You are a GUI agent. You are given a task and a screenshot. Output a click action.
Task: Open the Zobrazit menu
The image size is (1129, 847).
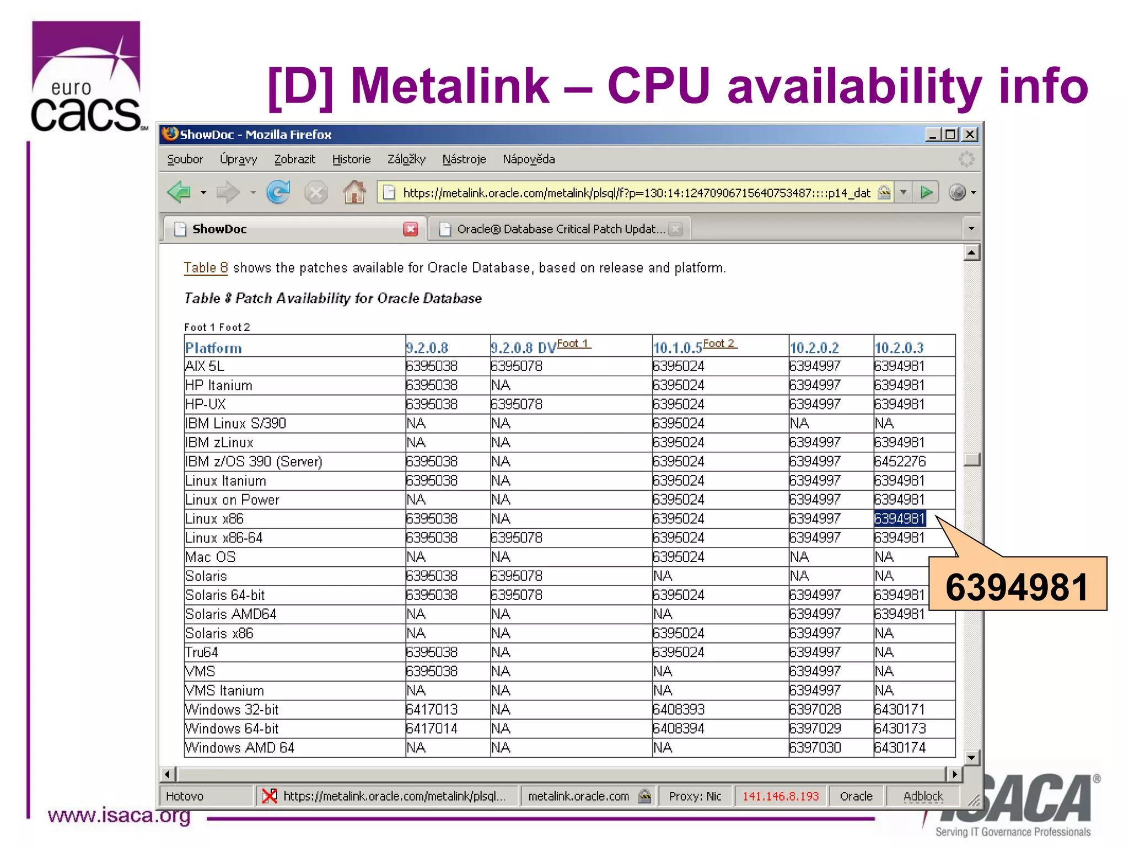[295, 159]
